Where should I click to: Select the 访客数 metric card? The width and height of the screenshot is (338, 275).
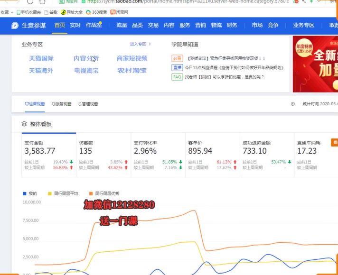point(103,155)
